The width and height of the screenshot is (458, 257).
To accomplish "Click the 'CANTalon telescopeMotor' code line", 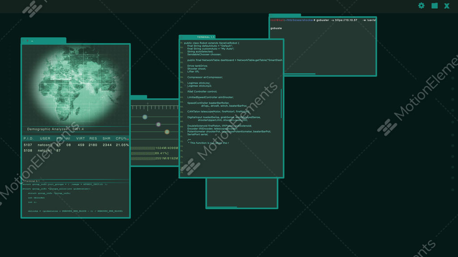I will pos(218,112).
